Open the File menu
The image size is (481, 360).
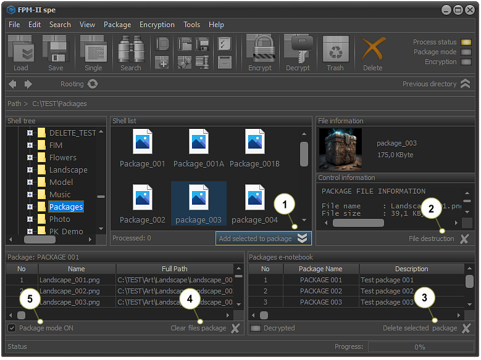14,25
